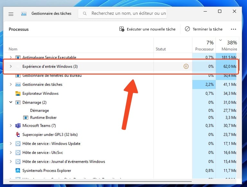Expand Antimalware Service Executable row
Viewport: 247px width, 187px height.
click(11, 57)
